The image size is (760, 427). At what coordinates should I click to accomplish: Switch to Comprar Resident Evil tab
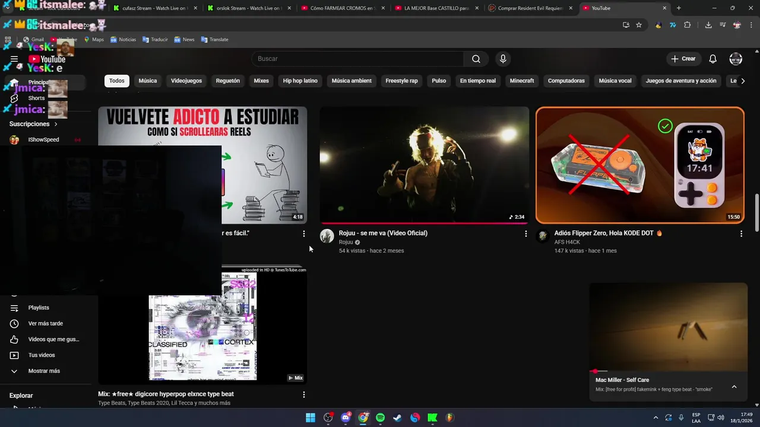pos(531,8)
